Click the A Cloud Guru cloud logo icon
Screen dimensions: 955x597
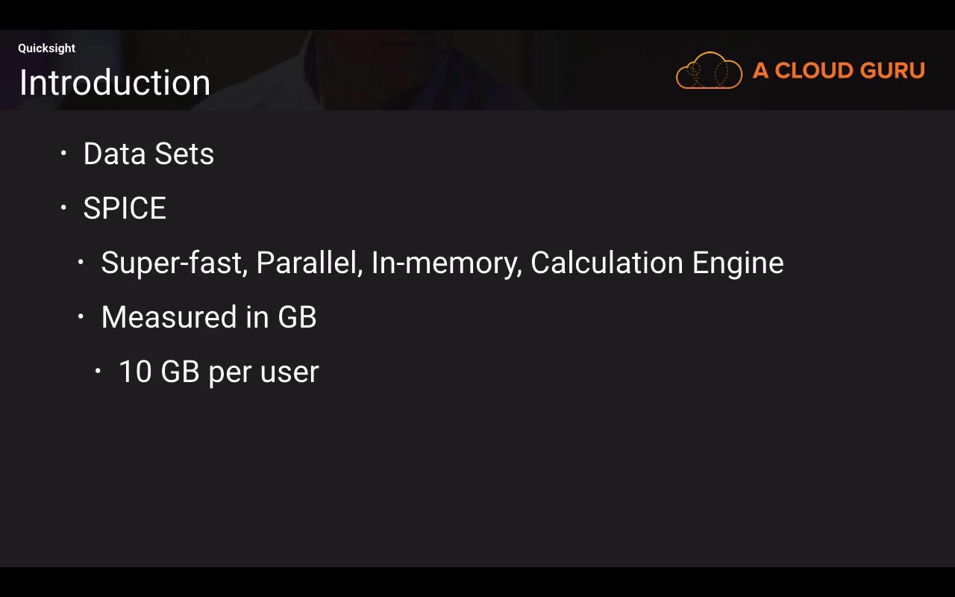click(709, 71)
